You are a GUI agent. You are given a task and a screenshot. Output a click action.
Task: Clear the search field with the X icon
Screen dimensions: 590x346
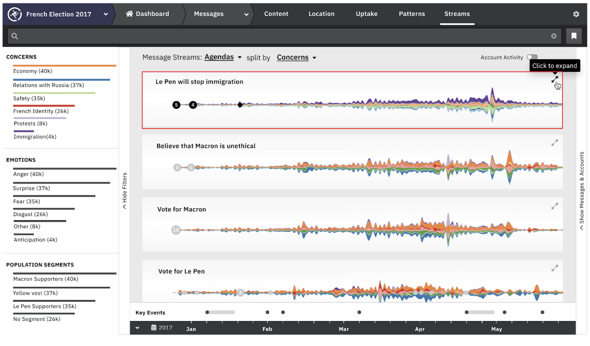[x=553, y=36]
